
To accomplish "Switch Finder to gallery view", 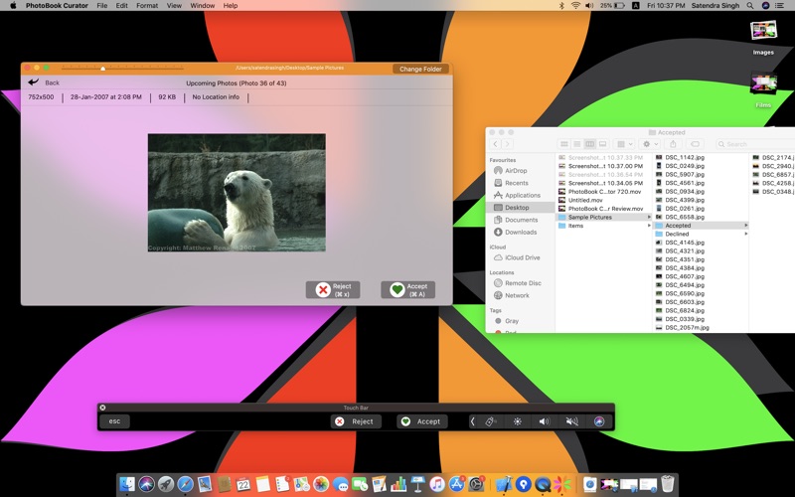I will pos(602,144).
